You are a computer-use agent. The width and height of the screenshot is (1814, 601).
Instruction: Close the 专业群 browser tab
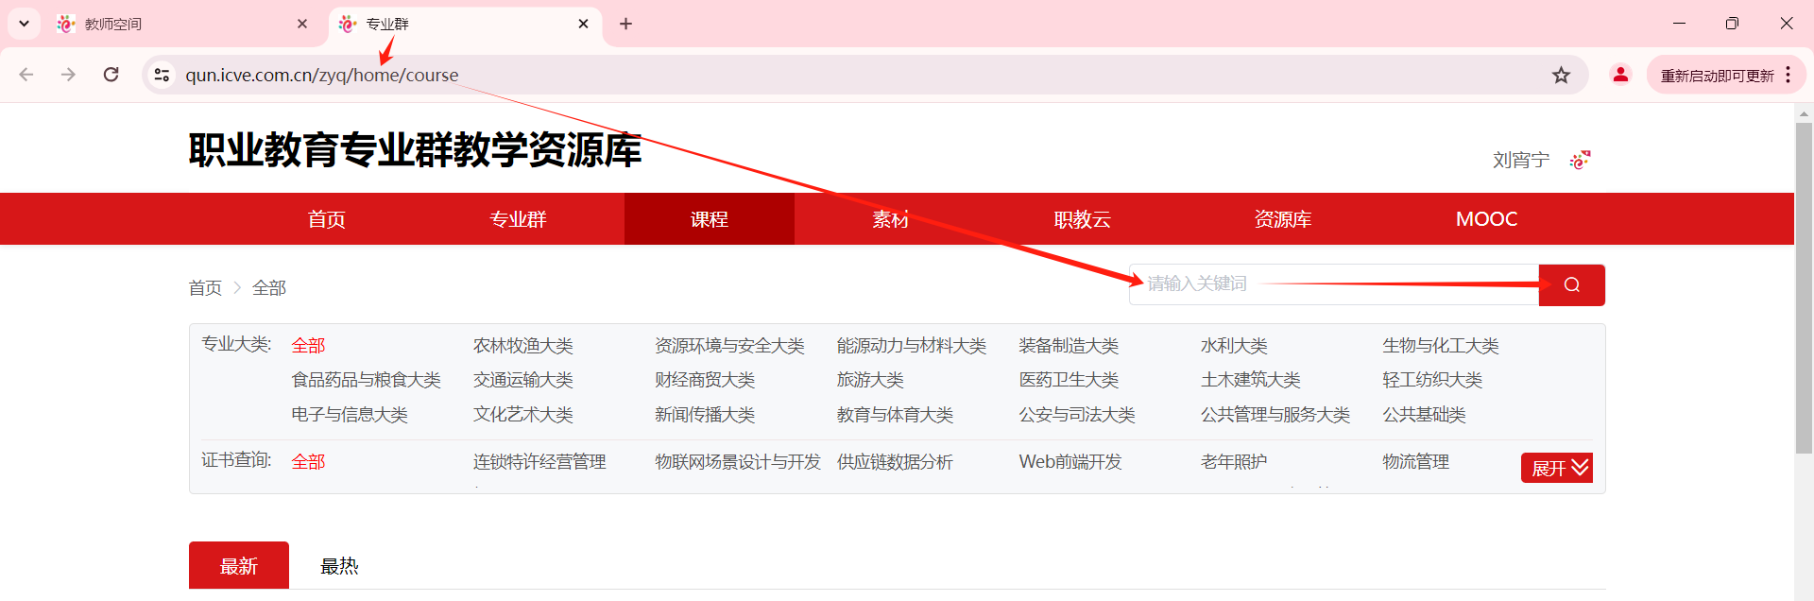(584, 24)
